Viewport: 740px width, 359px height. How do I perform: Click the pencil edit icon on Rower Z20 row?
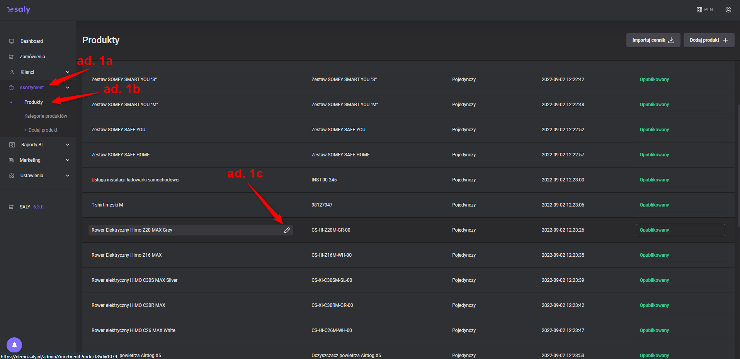287,230
